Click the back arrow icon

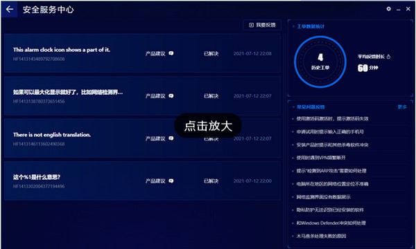[10, 10]
